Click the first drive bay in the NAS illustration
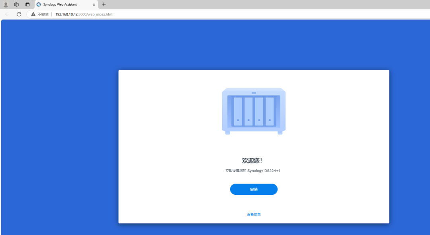430x235 pixels. pos(238,112)
